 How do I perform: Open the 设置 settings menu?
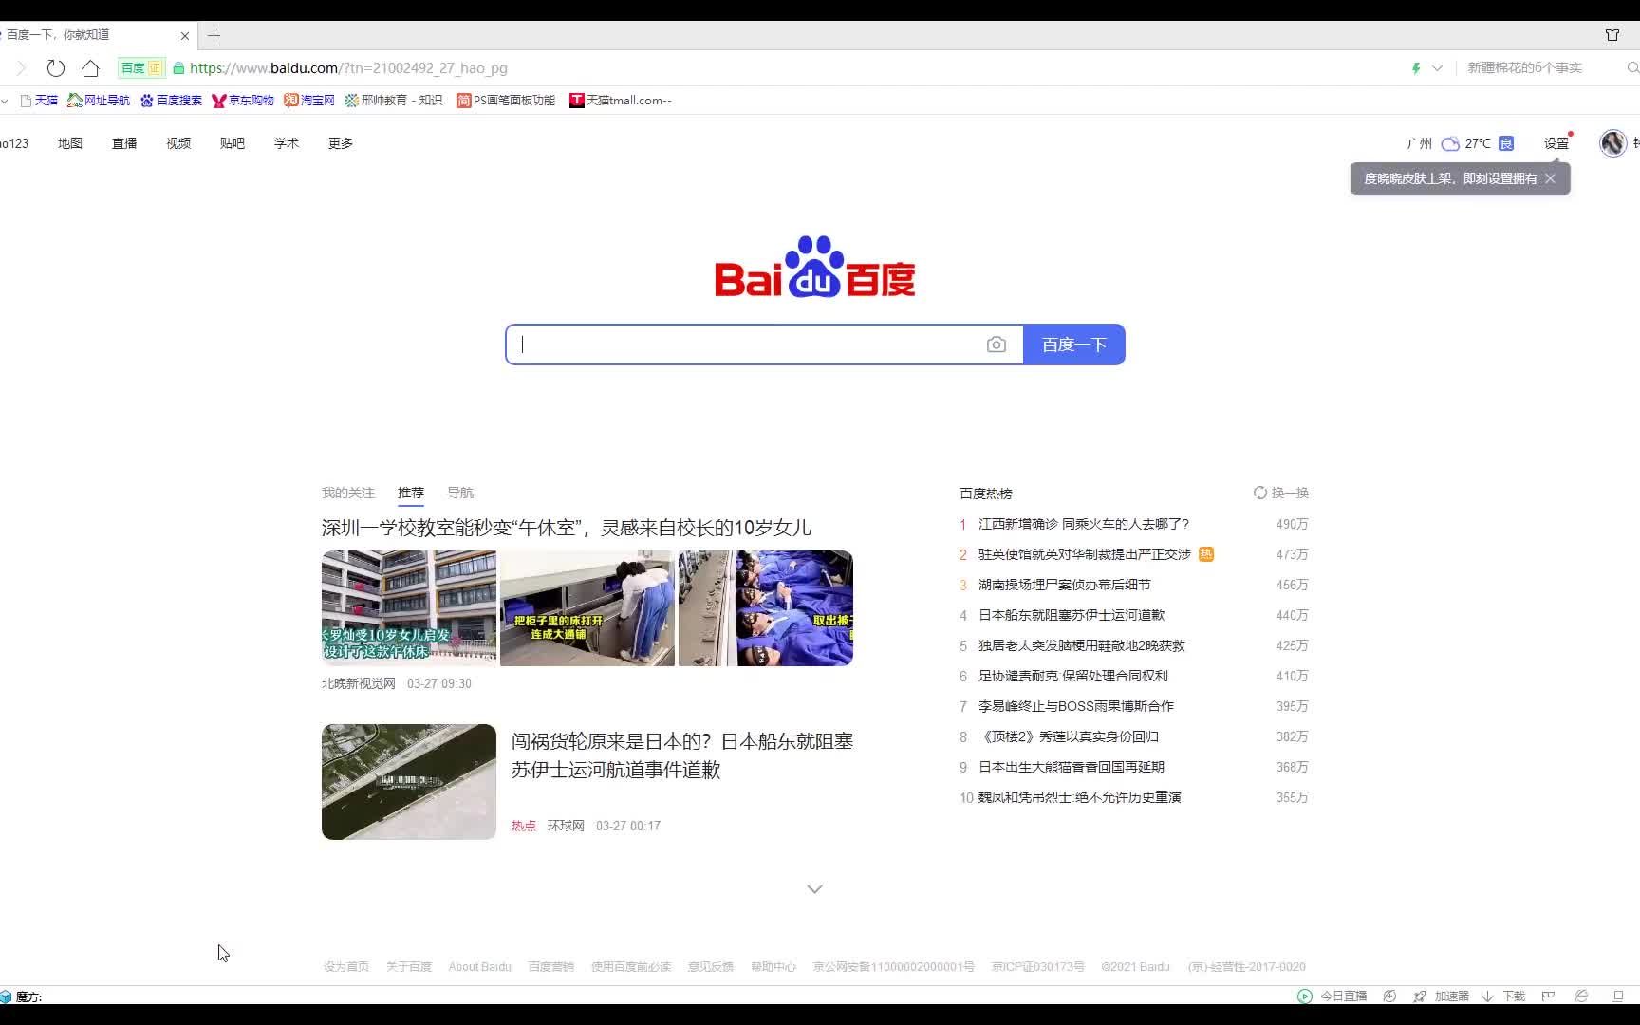[x=1556, y=143]
